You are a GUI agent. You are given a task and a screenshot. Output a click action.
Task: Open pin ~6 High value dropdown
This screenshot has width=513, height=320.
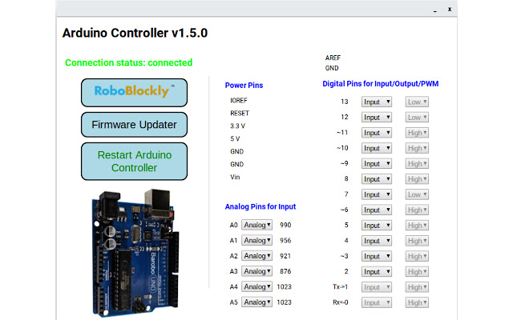[417, 210]
